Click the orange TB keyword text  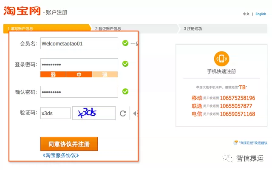pos(242,87)
